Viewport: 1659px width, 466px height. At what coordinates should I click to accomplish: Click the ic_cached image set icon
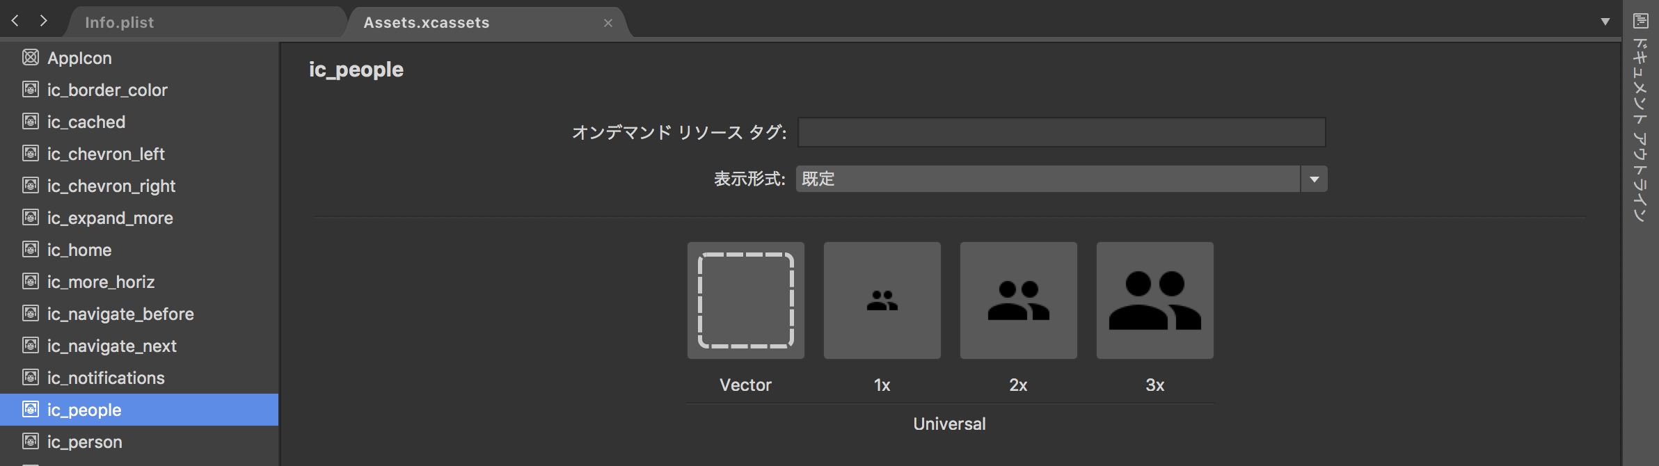click(x=31, y=121)
